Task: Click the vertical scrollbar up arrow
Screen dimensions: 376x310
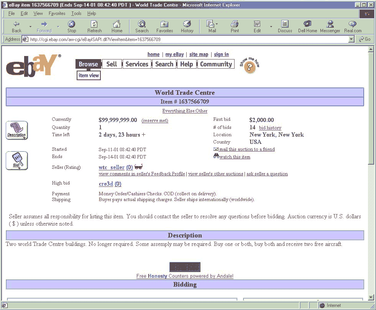Action: (371, 49)
